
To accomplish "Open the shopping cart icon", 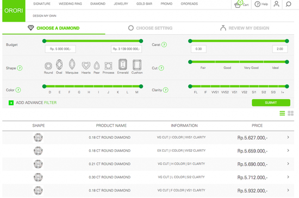I will tap(238, 4).
